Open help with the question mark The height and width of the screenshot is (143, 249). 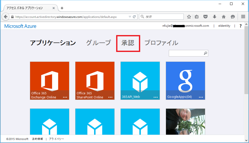(x=240, y=26)
